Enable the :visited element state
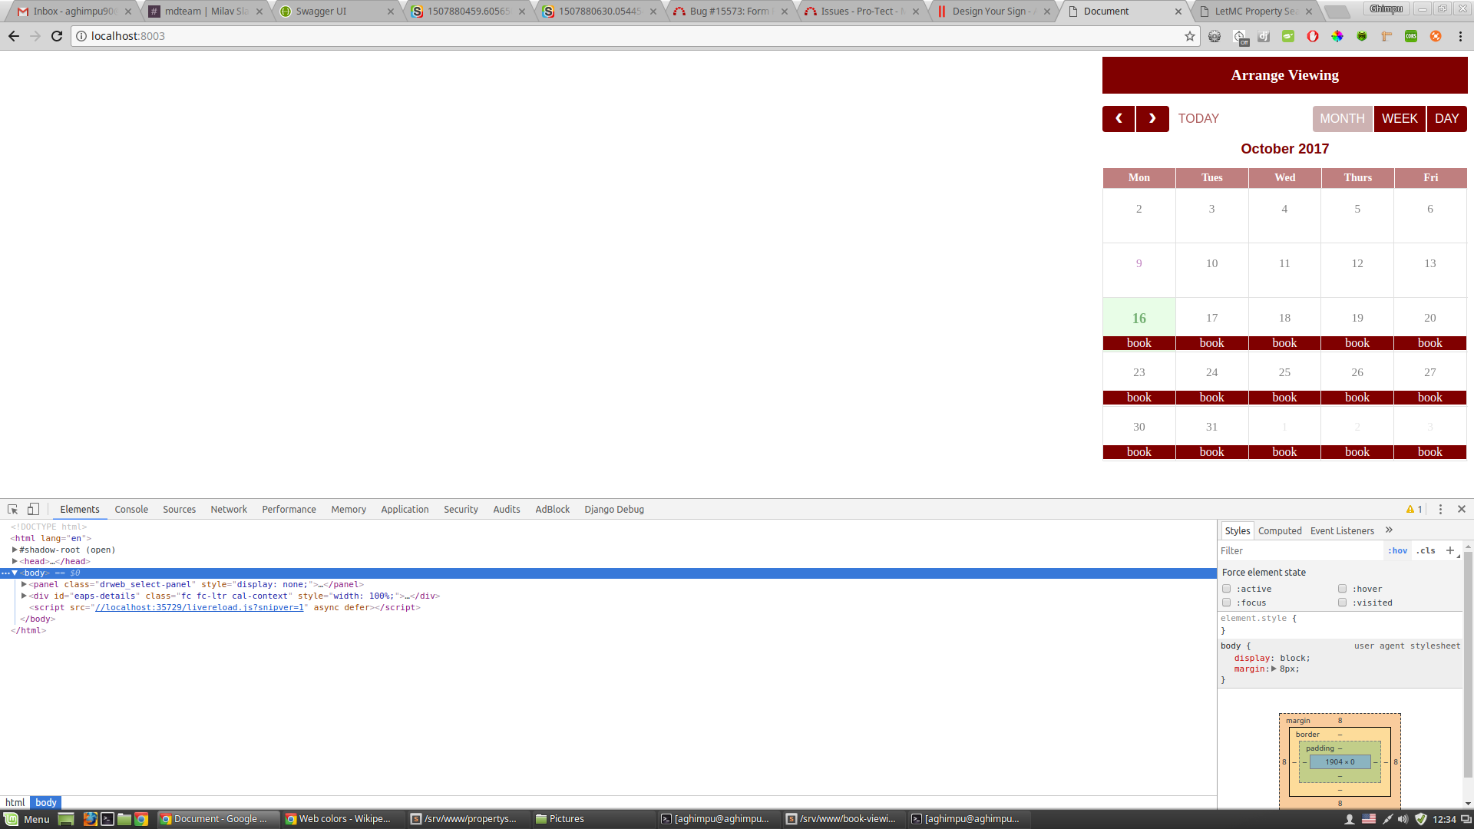The height and width of the screenshot is (829, 1474). (x=1343, y=603)
